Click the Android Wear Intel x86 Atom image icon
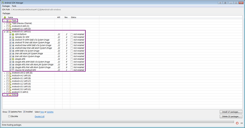245x128 pixels. coord(13,48)
